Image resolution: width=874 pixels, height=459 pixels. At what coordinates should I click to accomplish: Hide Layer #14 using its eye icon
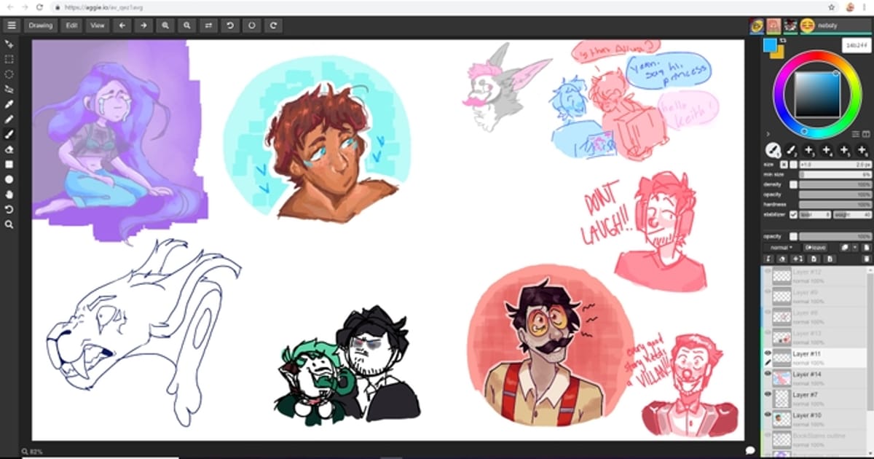click(768, 374)
